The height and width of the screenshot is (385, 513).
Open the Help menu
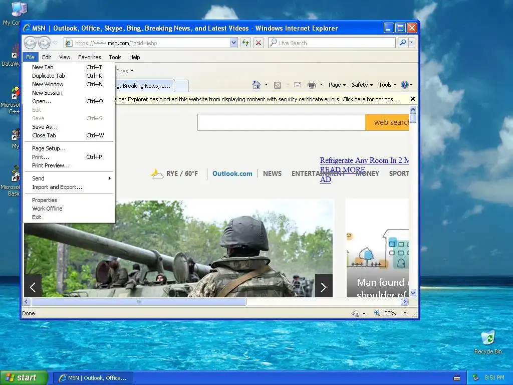coord(134,57)
